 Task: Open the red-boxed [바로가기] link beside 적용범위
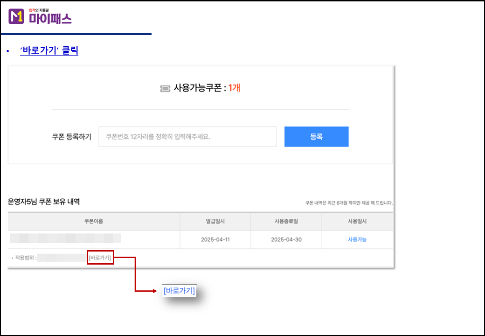tap(100, 257)
